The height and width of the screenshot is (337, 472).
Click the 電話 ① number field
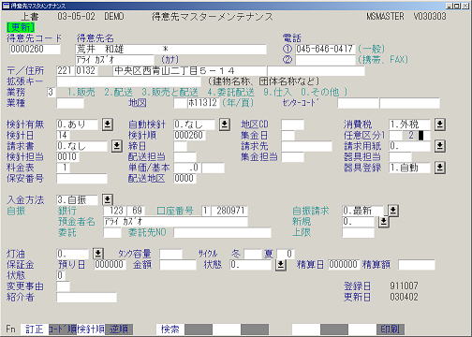325,49
